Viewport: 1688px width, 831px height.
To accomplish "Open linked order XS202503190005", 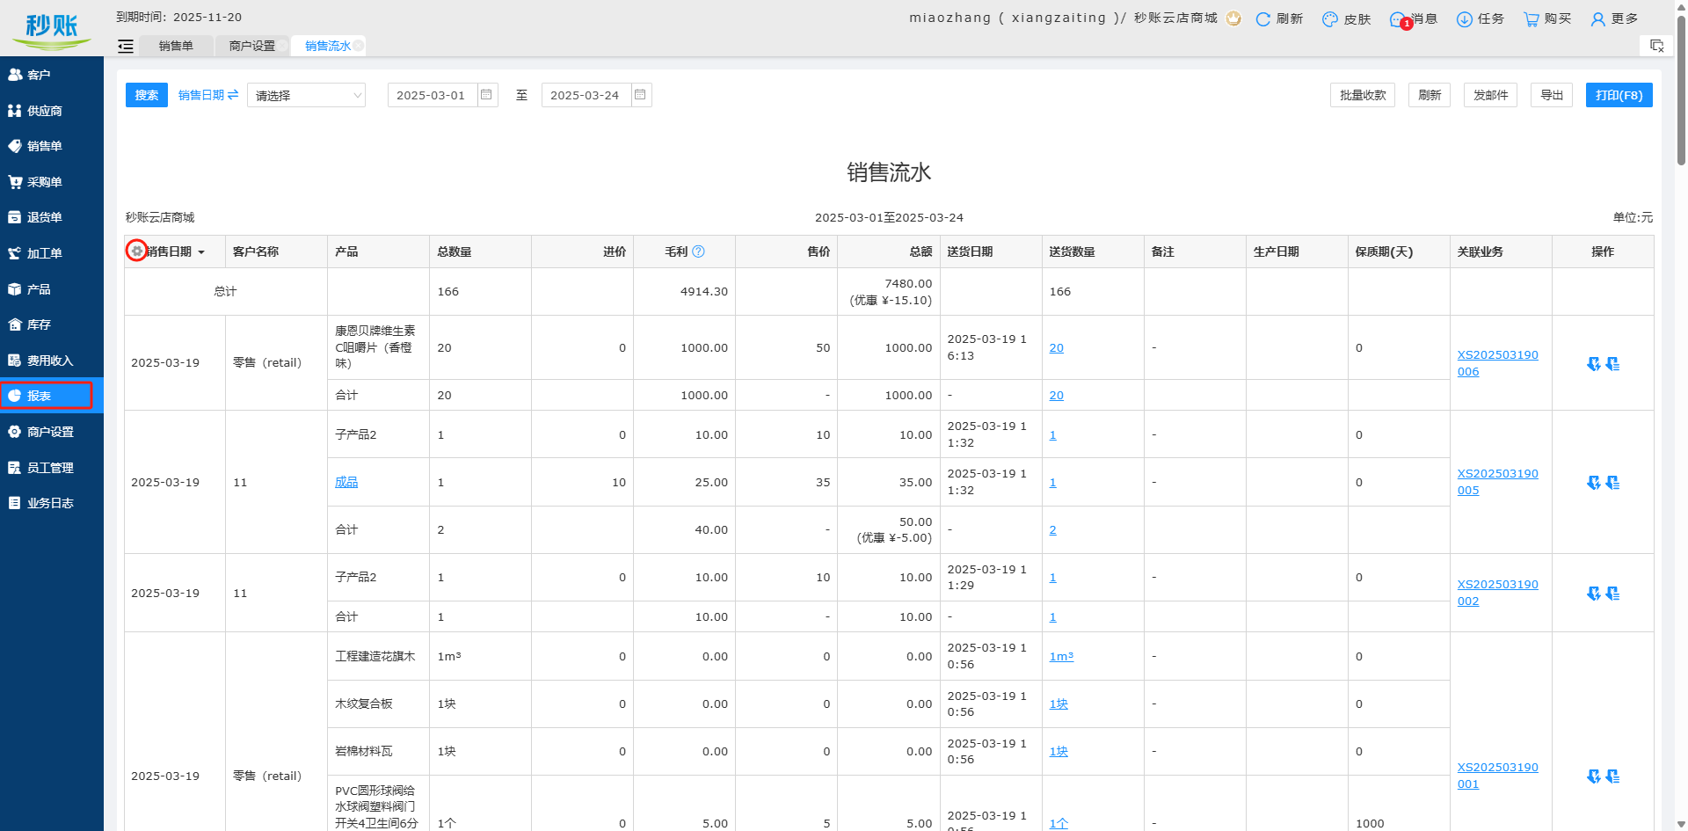I will (x=1497, y=482).
